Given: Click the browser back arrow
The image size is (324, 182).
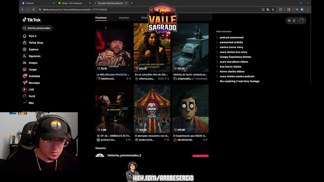Looking at the screenshot, I should click(22, 10).
